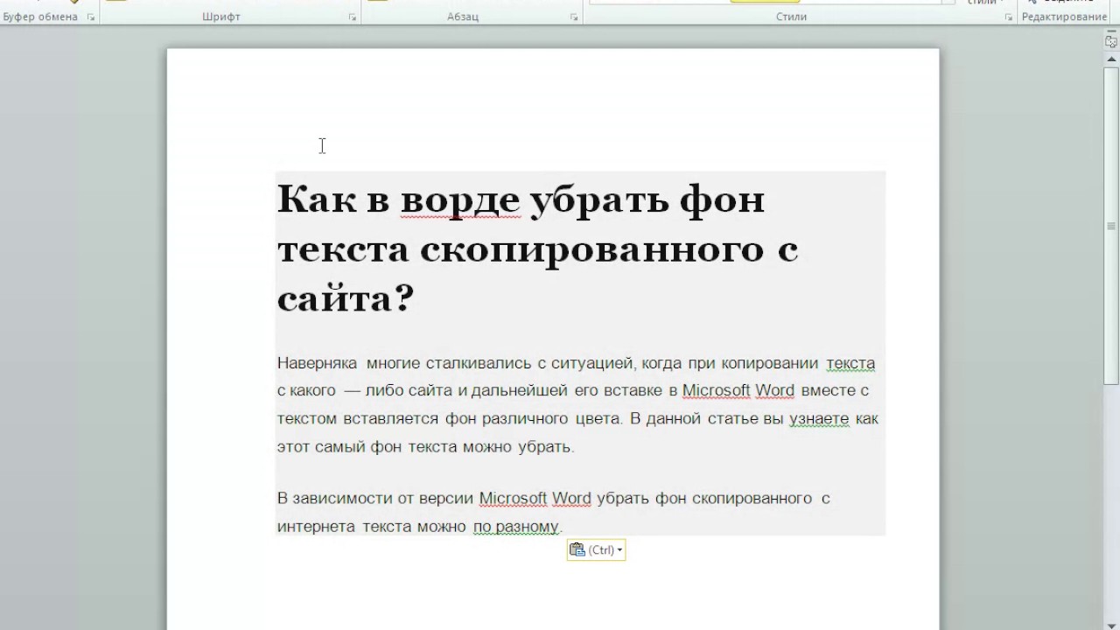Click the underlined phrase "по разному"
The height and width of the screenshot is (630, 1120).
click(516, 527)
